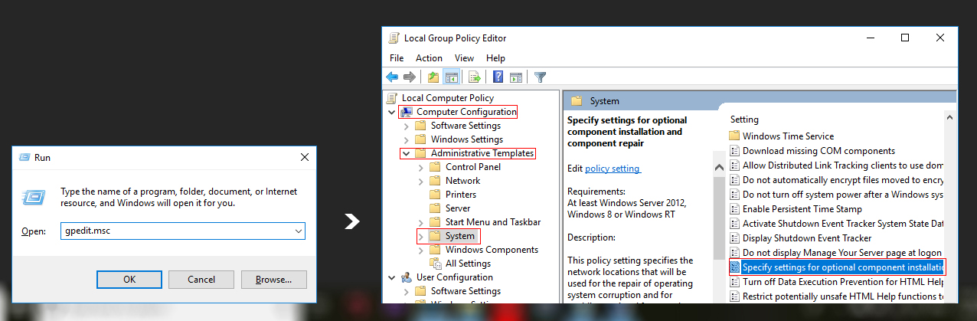Screen dimensions: 977x321
Task: Click System folder icon in details header
Action: coord(575,101)
